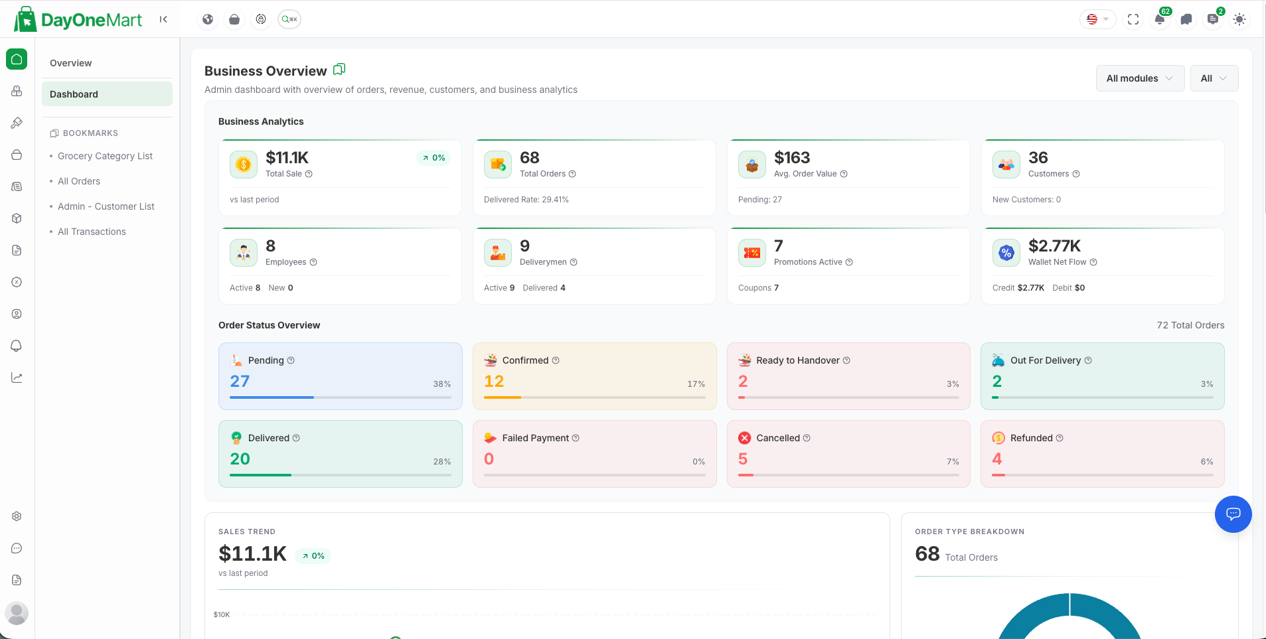Image resolution: width=1266 pixels, height=639 pixels.
Task: Click the DayOneMart logo
Action: point(78,19)
